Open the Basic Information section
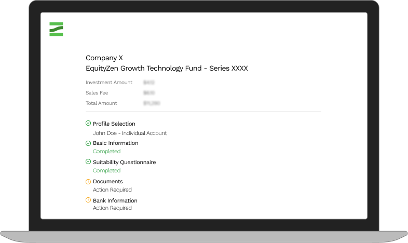Screen dimensions: 408x243 click(115, 143)
